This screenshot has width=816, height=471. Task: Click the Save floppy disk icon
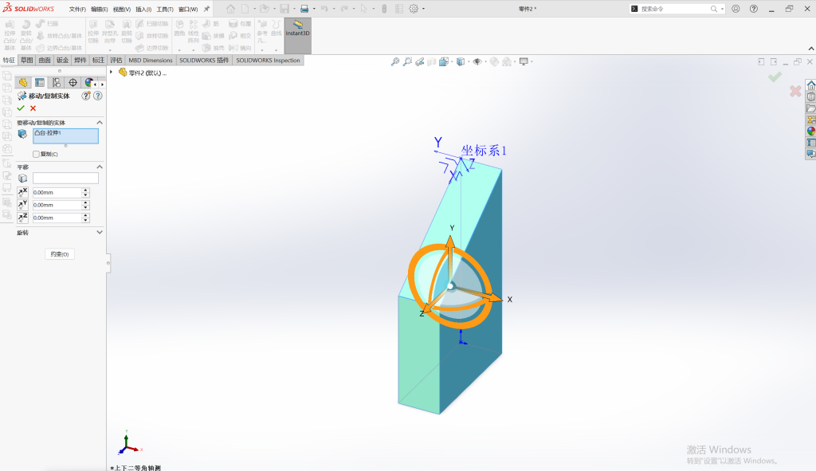tap(284, 9)
